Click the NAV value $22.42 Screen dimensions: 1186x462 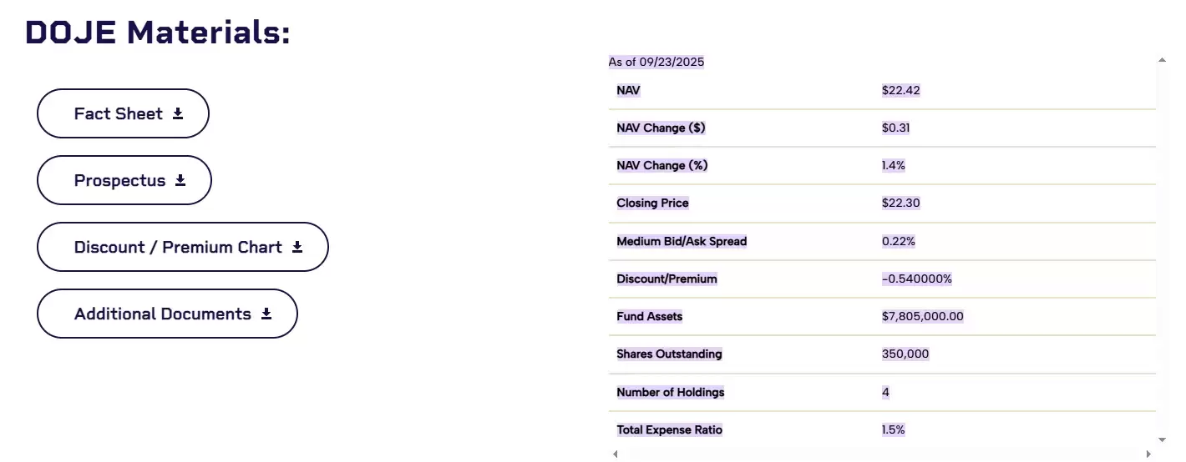coord(900,90)
